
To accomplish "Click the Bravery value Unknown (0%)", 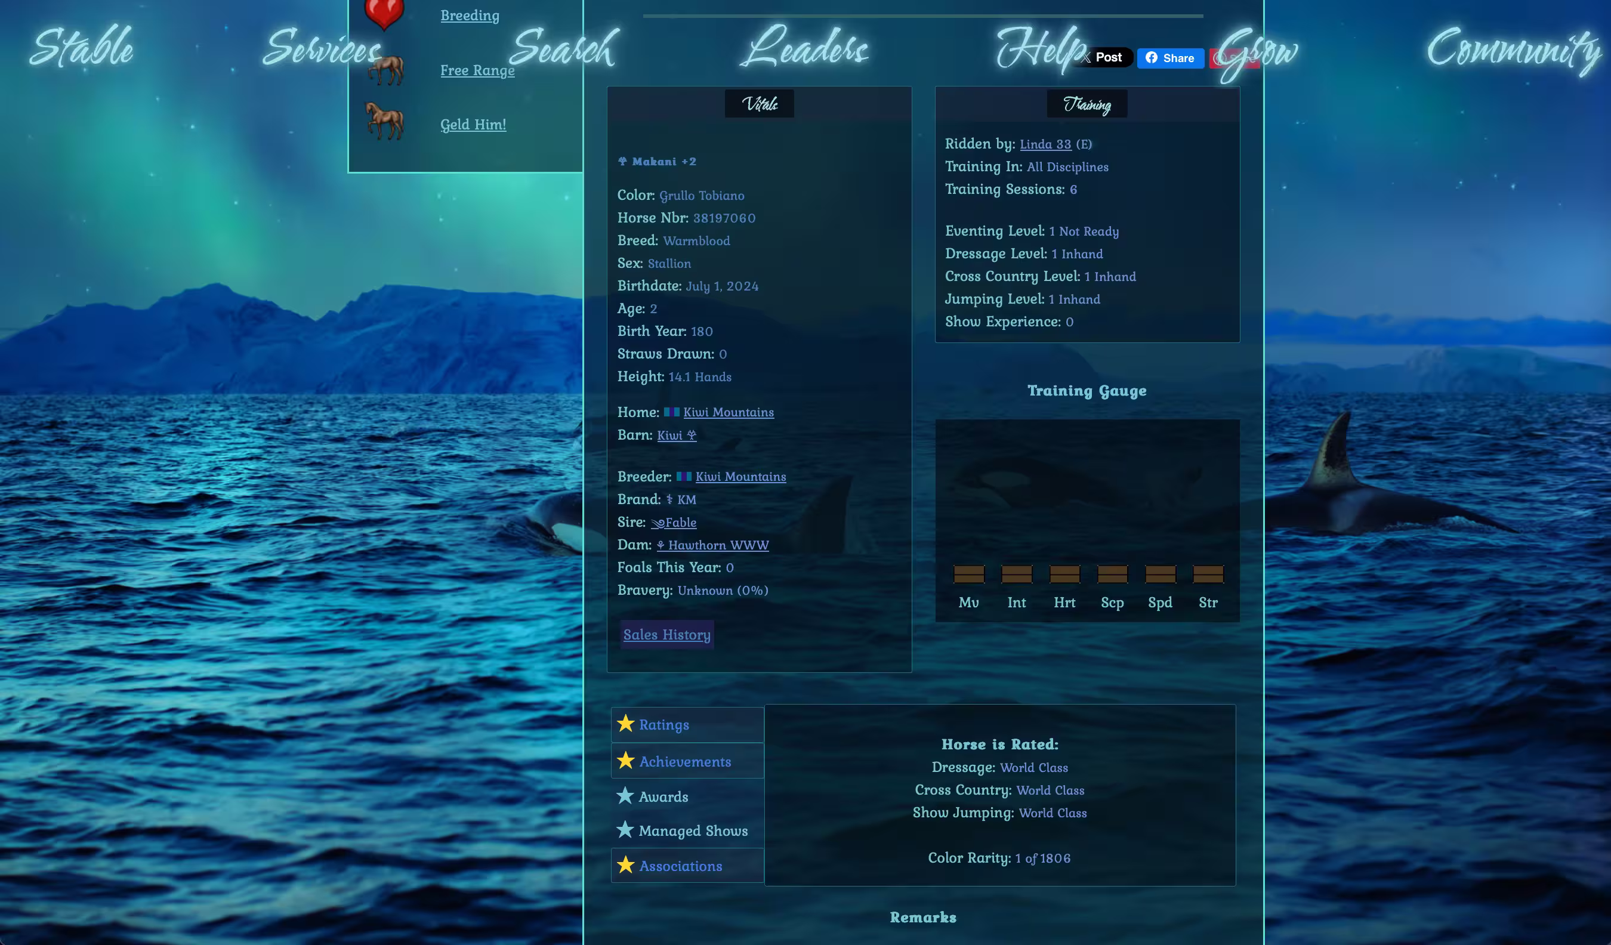I will [723, 591].
